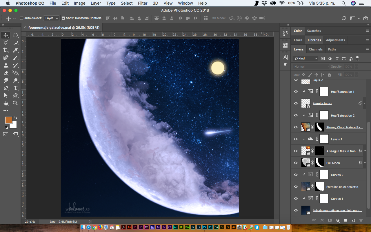Hide the Levels 1 layer
Screen dimensions: 371x232
[296, 139]
